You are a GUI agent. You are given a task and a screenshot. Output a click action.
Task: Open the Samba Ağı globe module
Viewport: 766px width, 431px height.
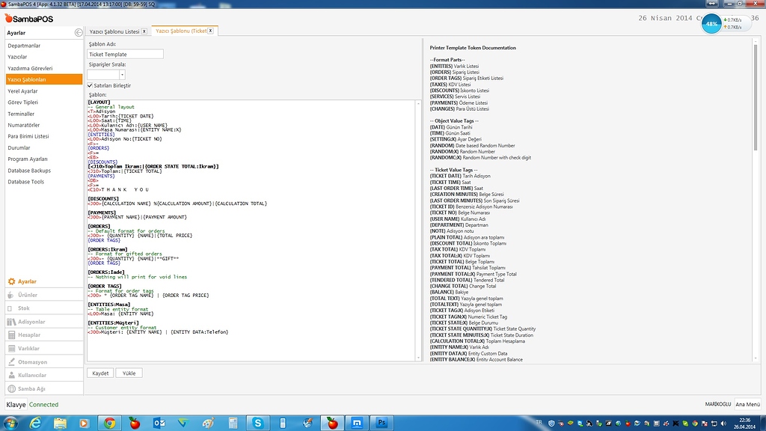[31, 389]
